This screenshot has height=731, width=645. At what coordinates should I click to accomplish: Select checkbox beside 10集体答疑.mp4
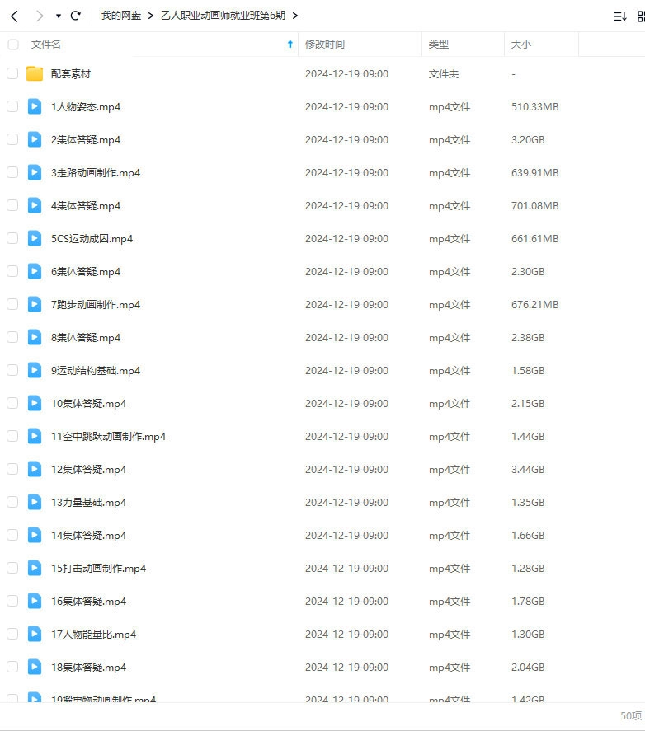12,403
